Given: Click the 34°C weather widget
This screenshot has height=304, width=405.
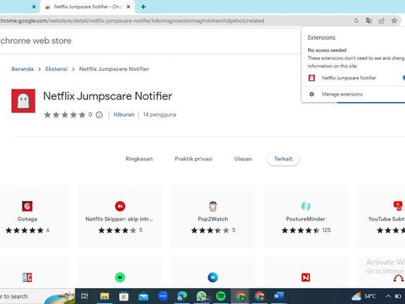Looking at the screenshot, I should (364, 296).
